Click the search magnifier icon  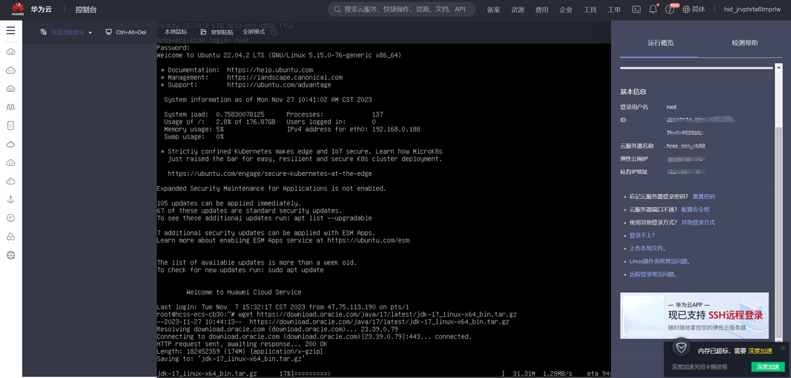(x=337, y=9)
